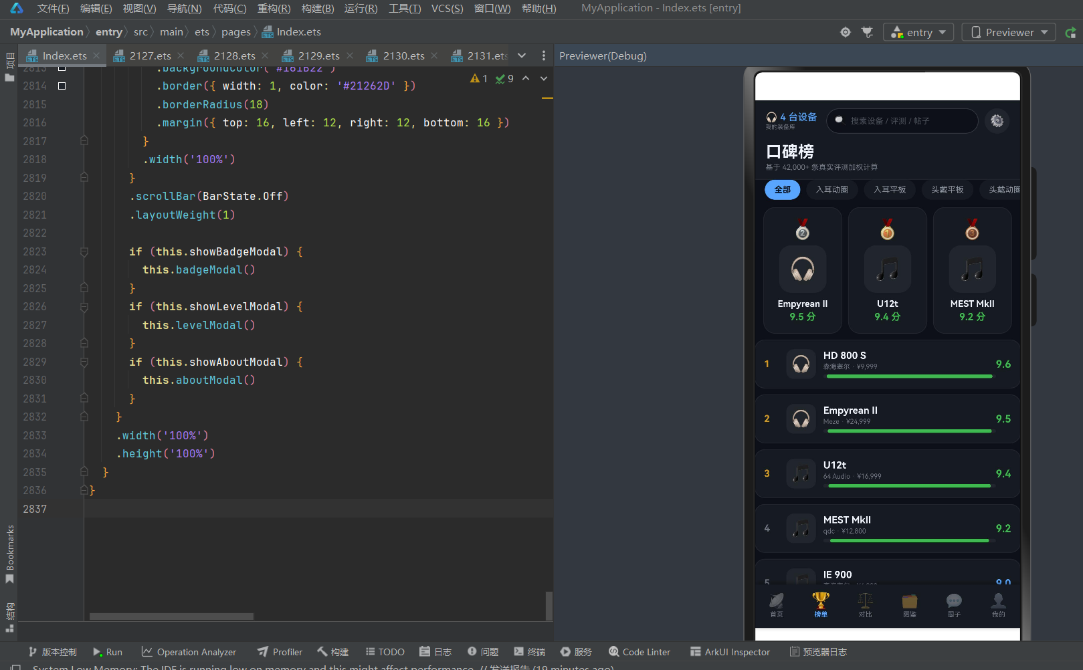Click the HD 800 S green rating bar

click(x=909, y=376)
